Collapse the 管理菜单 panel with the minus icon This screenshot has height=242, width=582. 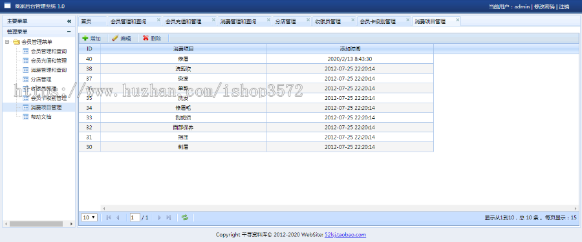click(x=69, y=32)
